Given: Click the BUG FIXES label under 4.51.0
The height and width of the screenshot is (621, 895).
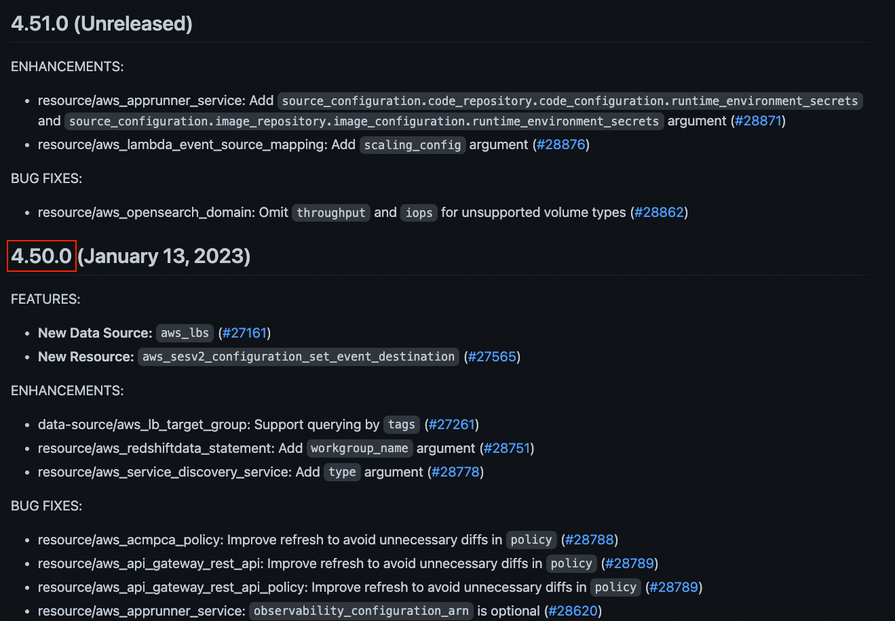Looking at the screenshot, I should [46, 179].
